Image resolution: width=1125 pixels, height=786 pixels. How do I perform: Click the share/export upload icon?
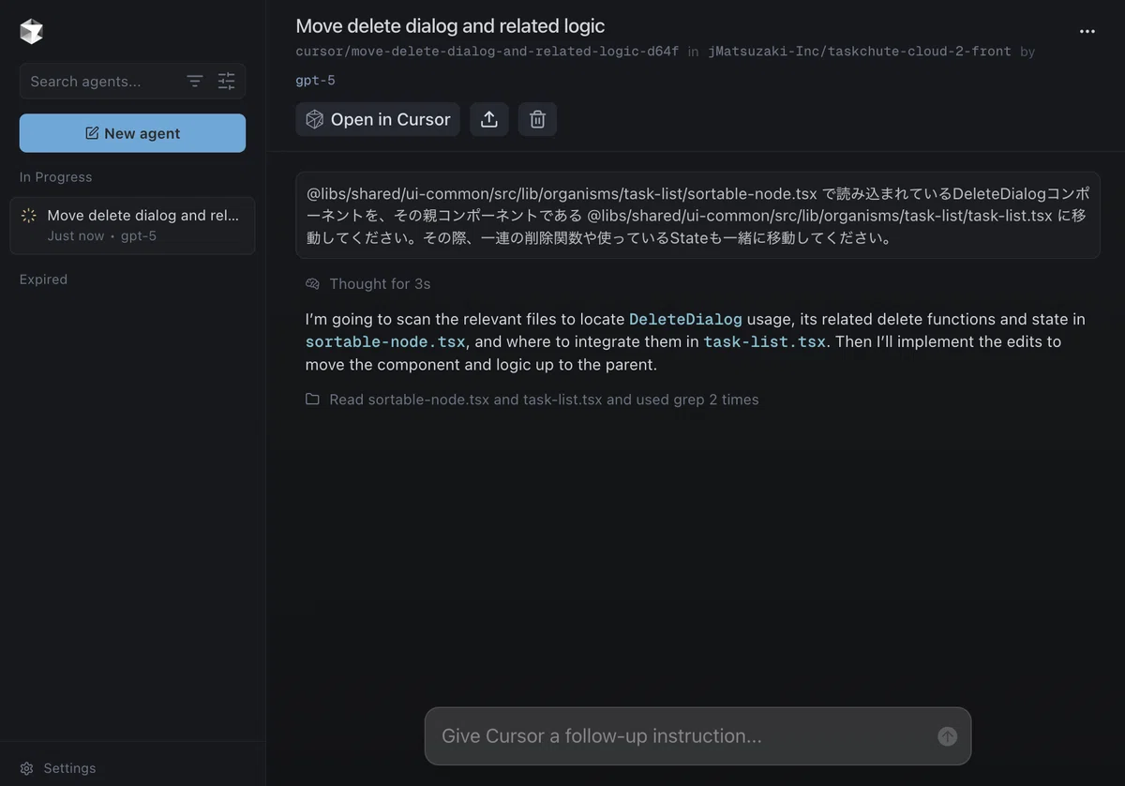click(489, 119)
